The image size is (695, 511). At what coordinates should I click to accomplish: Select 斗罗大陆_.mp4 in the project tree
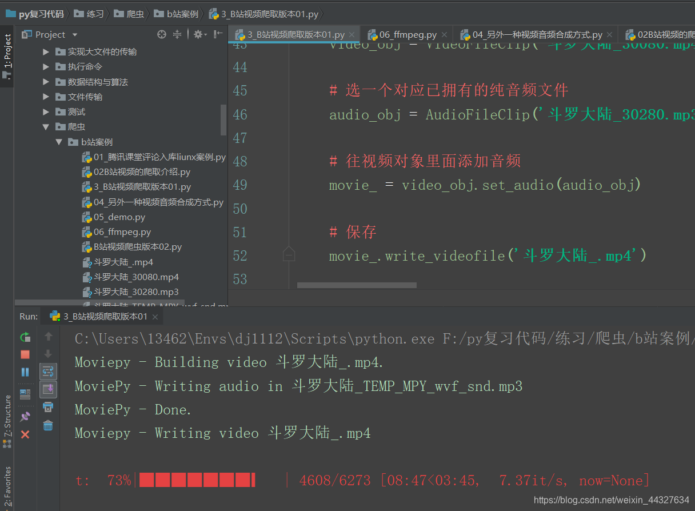[x=118, y=262]
